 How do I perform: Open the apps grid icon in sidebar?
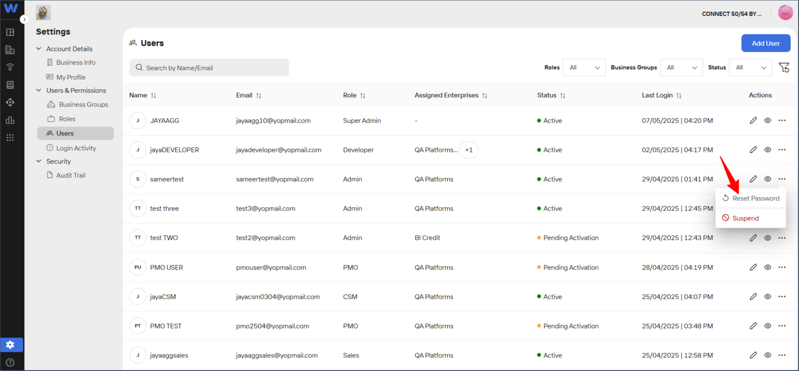(11, 138)
